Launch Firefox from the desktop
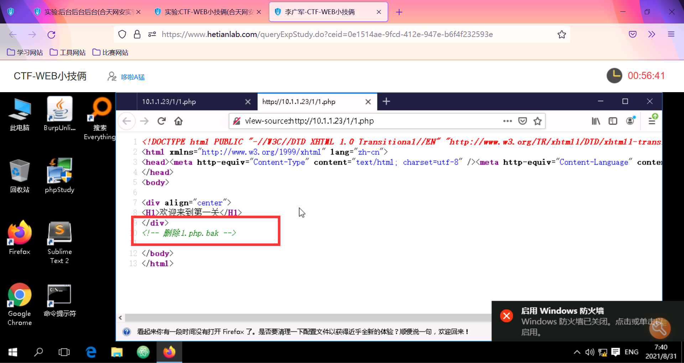 20,238
